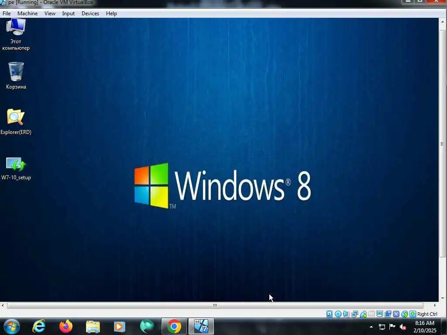Click the virtualization chip V status icon
The height and width of the screenshot is (335, 447).
396,314
